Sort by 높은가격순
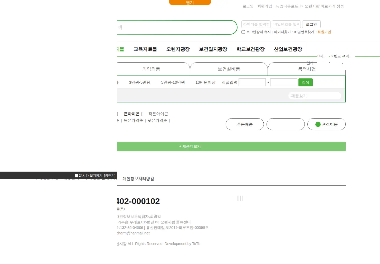Image resolution: width=380 pixels, height=264 pixels. click(x=133, y=120)
